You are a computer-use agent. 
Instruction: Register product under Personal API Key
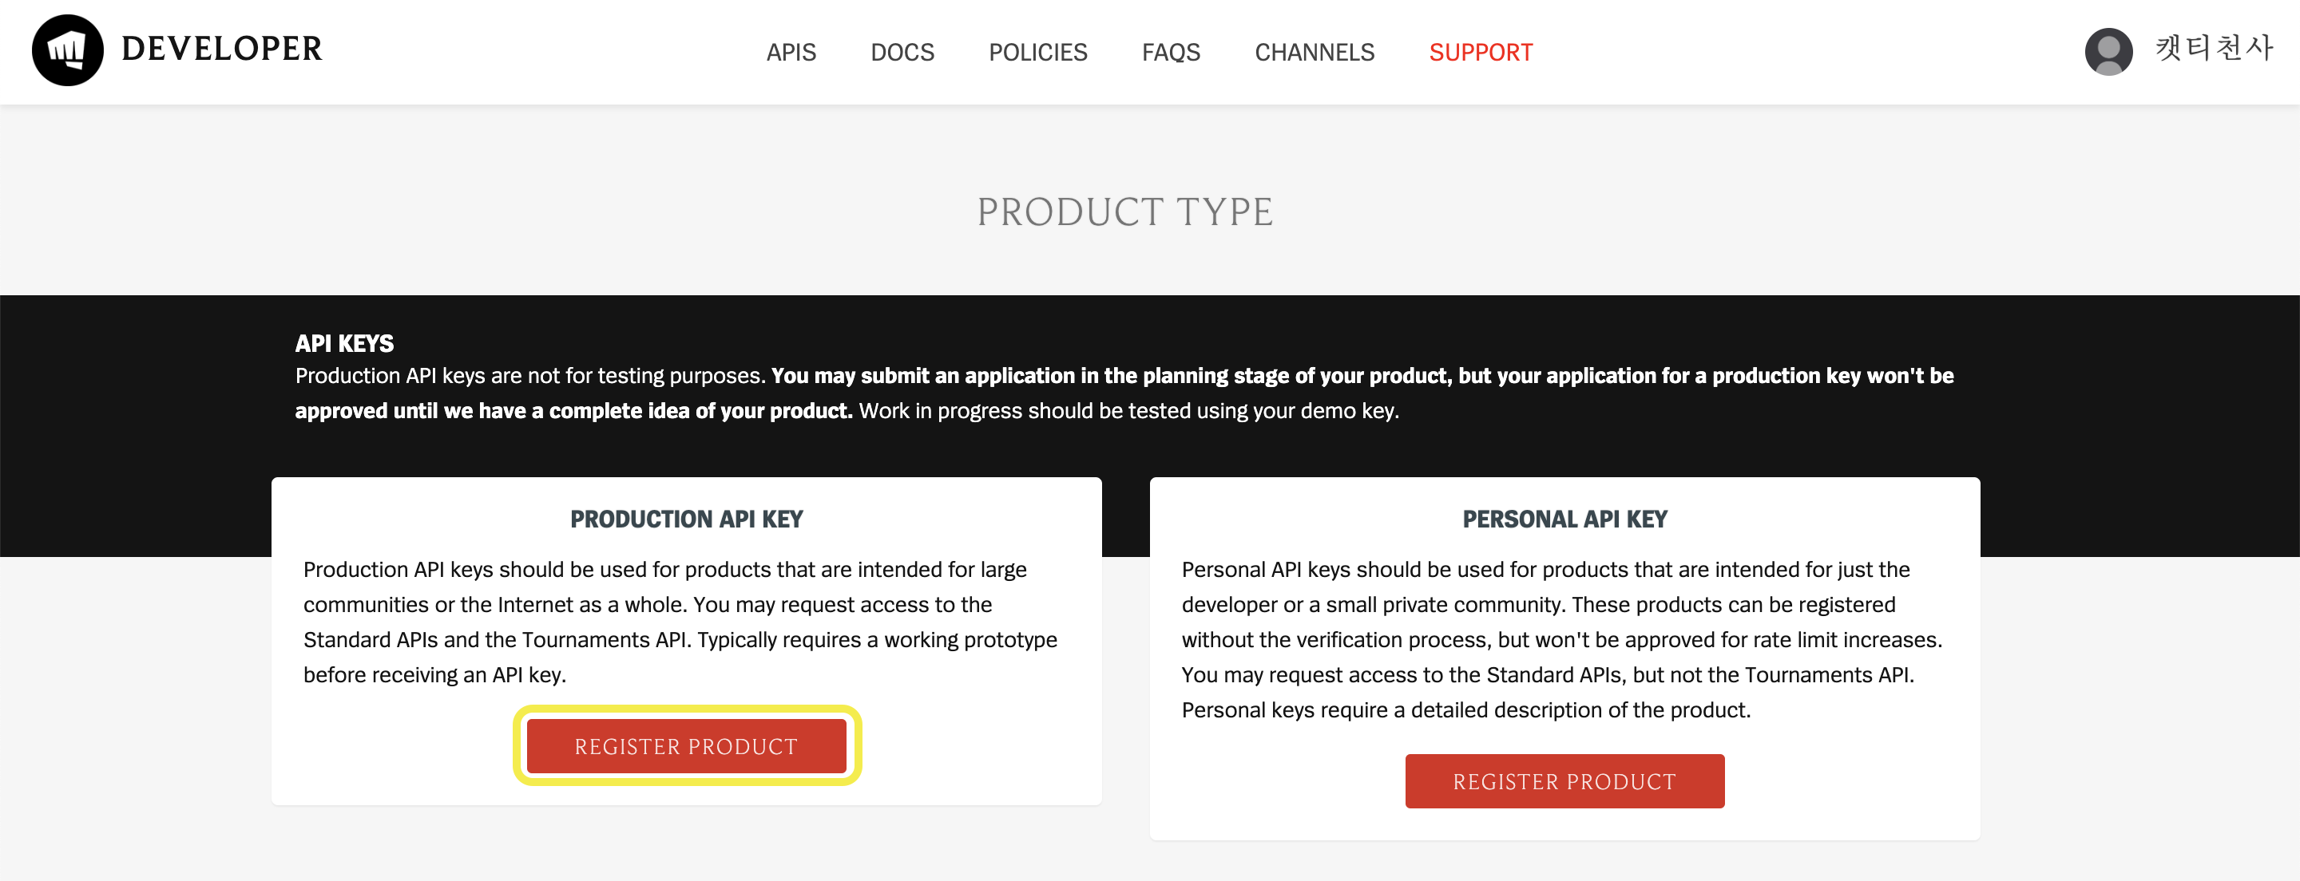pyautogui.click(x=1564, y=780)
